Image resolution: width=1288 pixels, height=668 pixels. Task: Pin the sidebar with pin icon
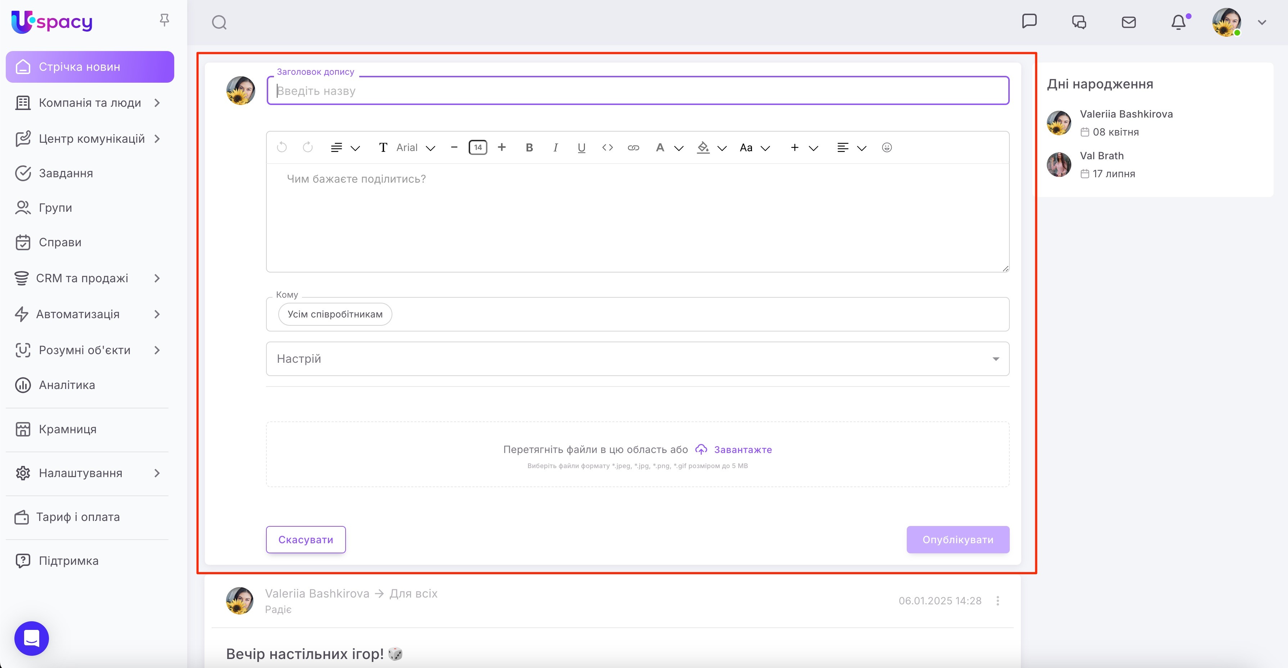click(164, 20)
